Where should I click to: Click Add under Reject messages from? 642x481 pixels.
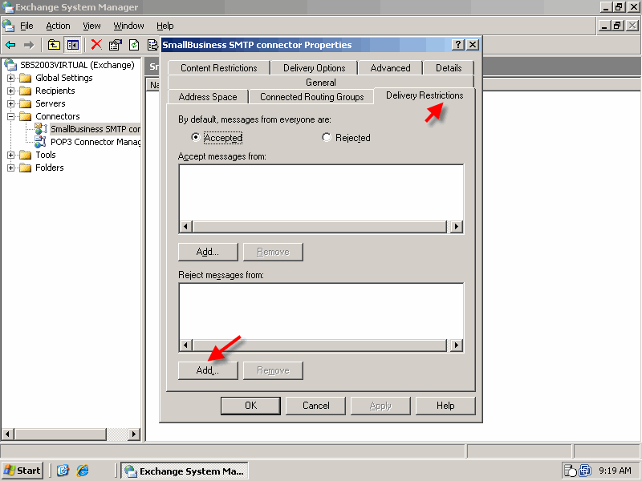point(208,370)
